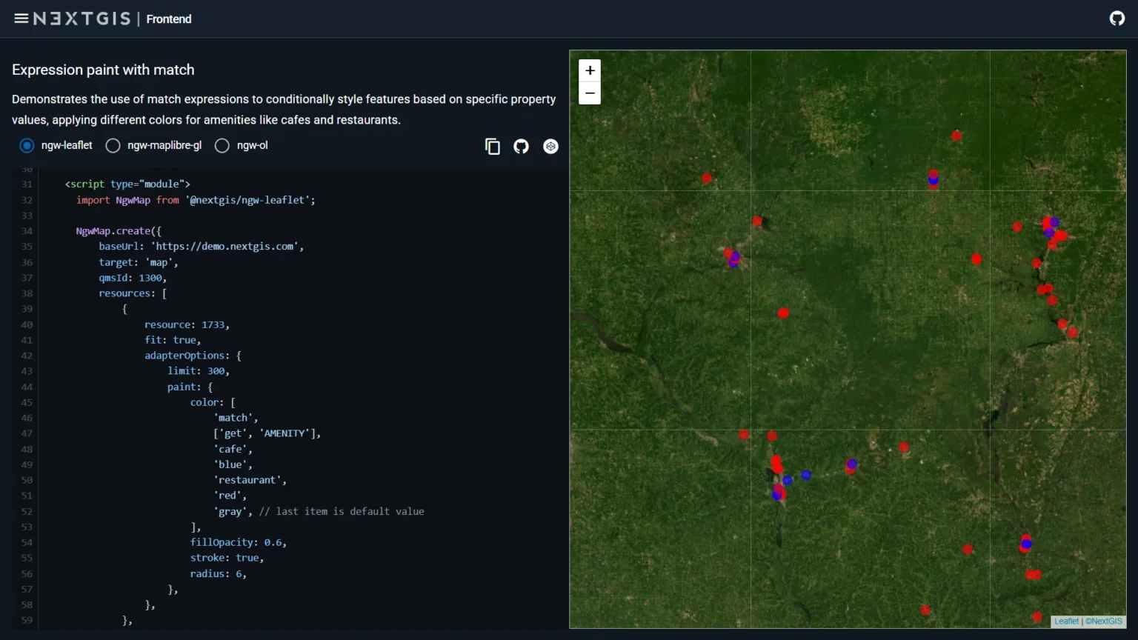
Task: Click the 'red' code line
Action: (230, 496)
